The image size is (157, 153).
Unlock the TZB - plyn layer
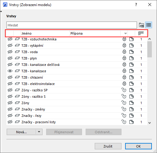pyautogui.click(x=124, y=58)
